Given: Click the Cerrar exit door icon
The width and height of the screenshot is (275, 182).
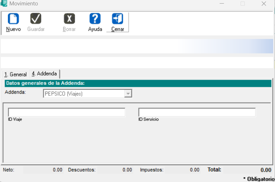Looking at the screenshot, I should point(118,19).
